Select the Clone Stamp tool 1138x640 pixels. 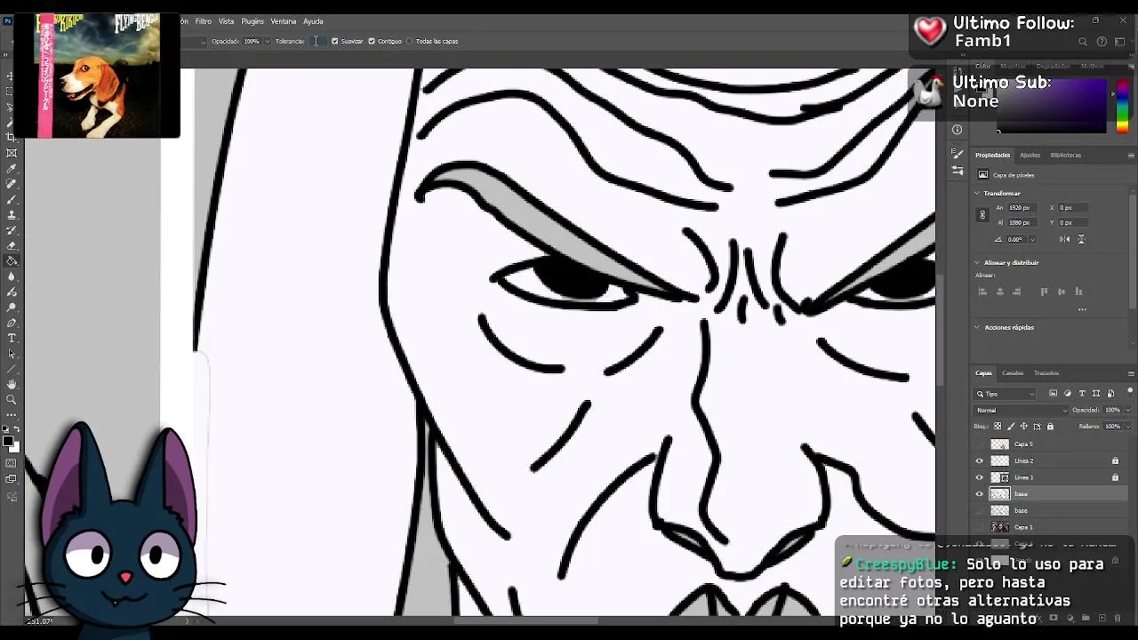click(x=12, y=213)
